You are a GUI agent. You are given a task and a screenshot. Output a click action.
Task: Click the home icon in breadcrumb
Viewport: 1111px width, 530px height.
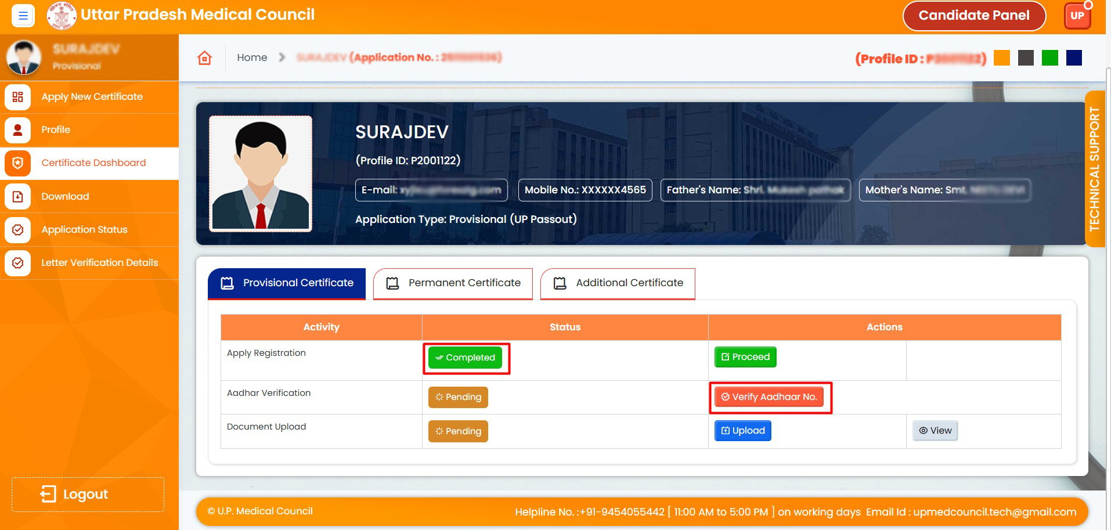[x=204, y=57]
